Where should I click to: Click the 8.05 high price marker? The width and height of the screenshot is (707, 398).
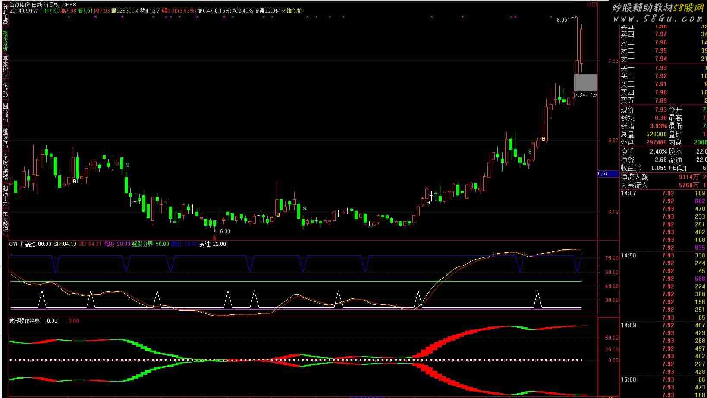pos(562,20)
